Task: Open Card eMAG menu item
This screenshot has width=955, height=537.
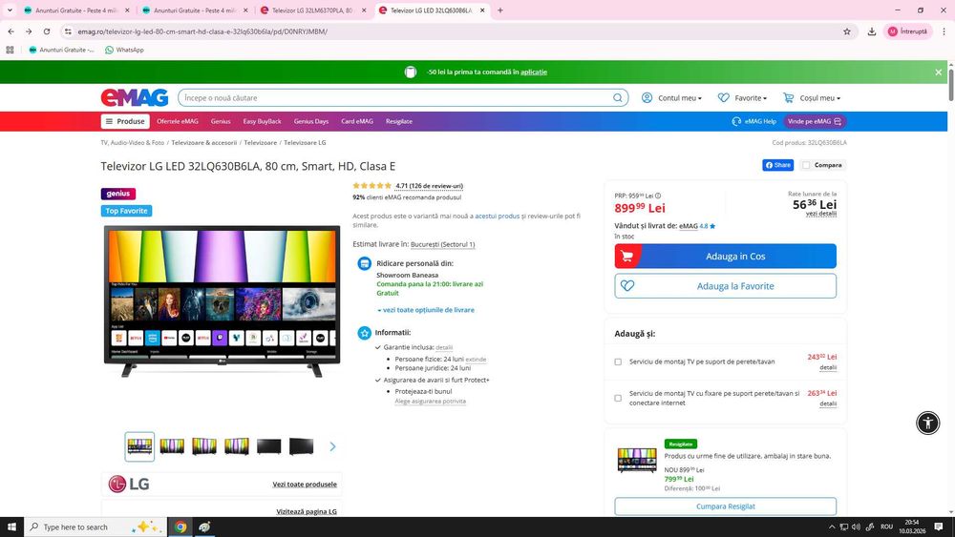Action: [x=357, y=122]
